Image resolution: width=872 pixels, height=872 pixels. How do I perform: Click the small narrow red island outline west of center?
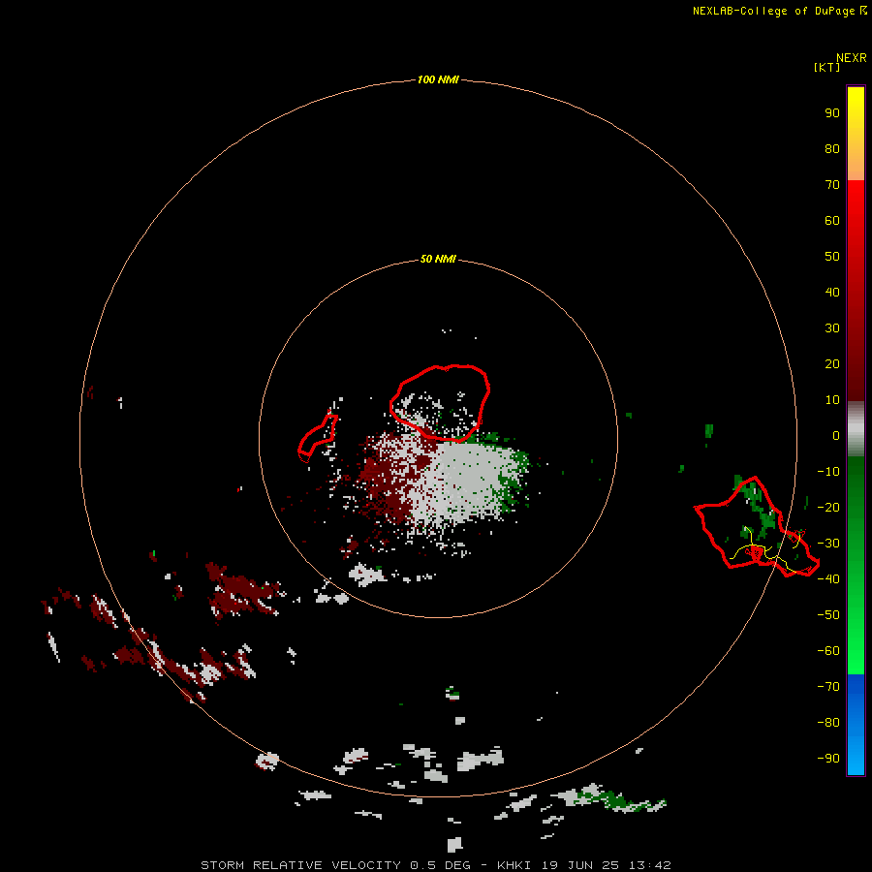click(317, 438)
